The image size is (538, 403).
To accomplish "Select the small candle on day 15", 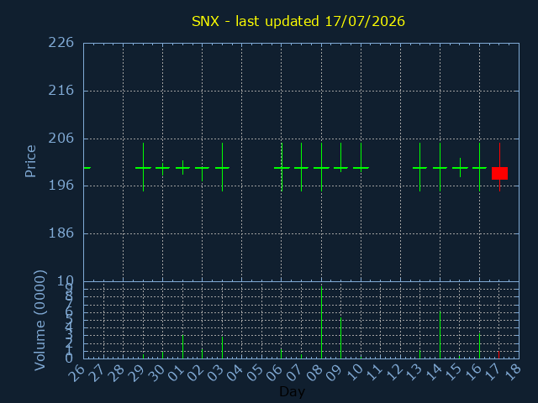I will pos(460,168).
